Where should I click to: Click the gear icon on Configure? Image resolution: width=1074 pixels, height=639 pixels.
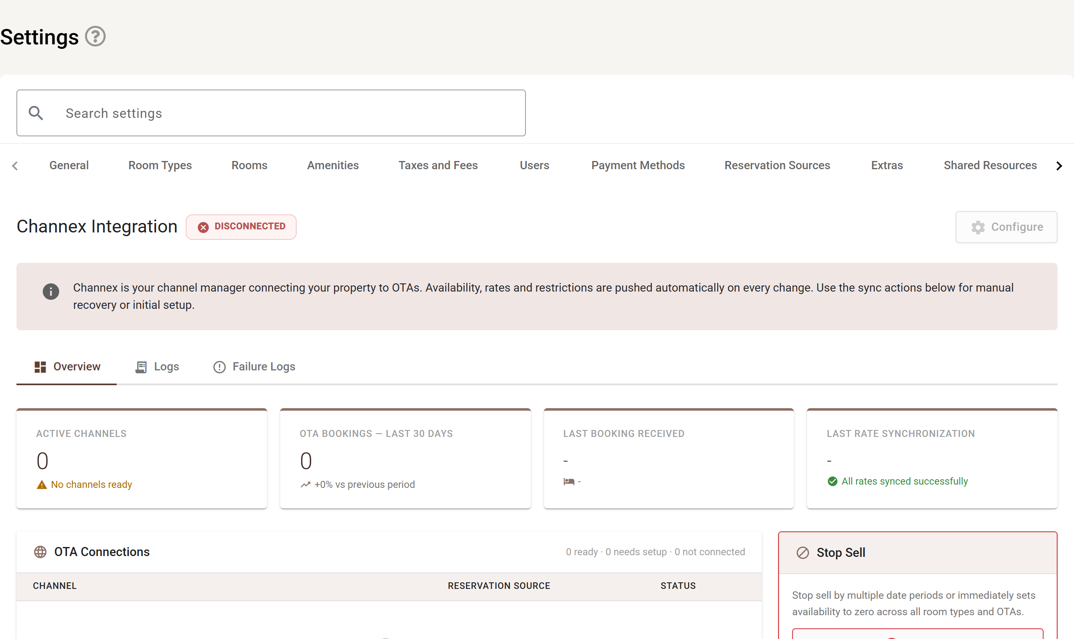pyautogui.click(x=978, y=228)
